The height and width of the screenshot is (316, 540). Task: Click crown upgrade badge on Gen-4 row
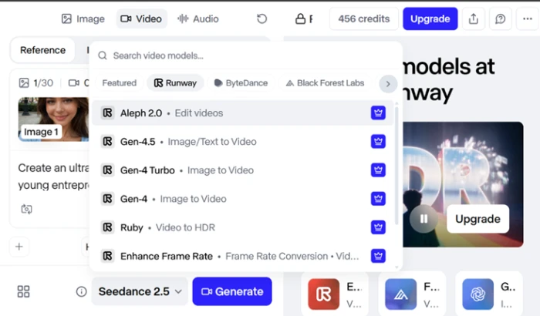coord(378,199)
